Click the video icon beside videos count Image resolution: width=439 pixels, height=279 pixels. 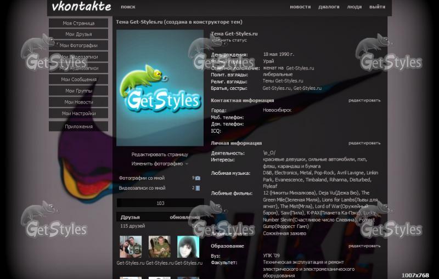(198, 188)
